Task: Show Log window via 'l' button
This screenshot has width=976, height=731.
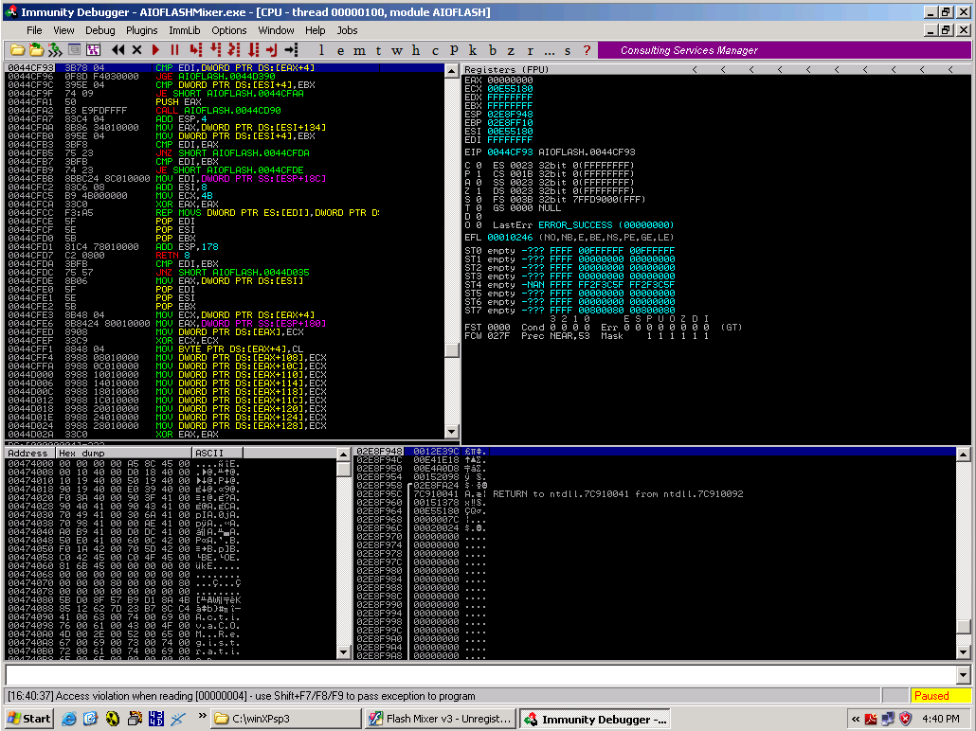Action: tap(321, 50)
